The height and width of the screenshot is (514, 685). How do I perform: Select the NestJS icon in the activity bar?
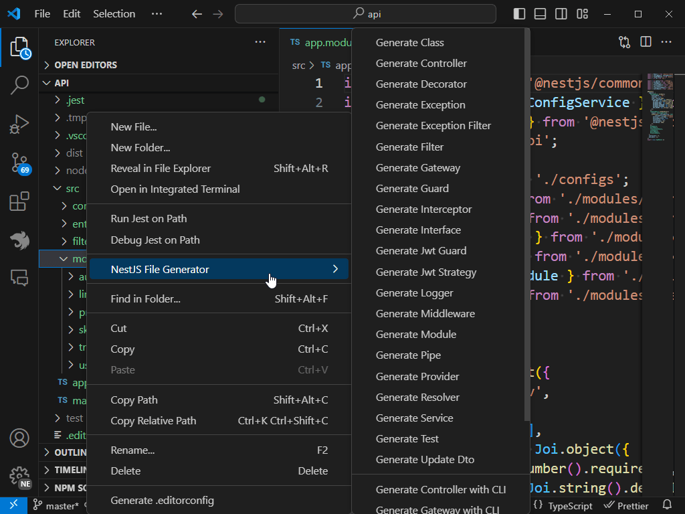(19, 241)
